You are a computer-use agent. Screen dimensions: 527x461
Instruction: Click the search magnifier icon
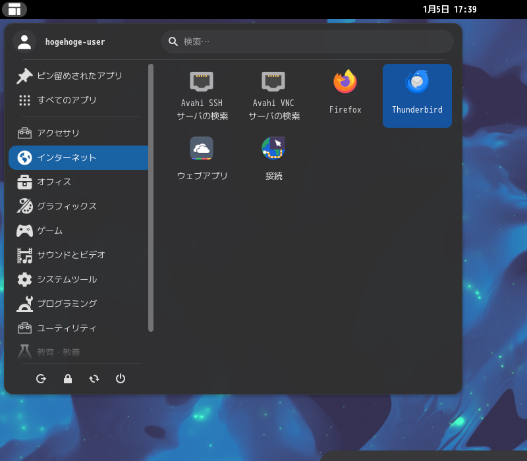173,41
